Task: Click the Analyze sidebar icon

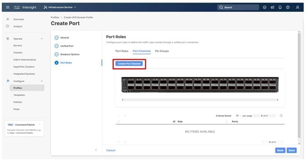Action: [x=7, y=26]
